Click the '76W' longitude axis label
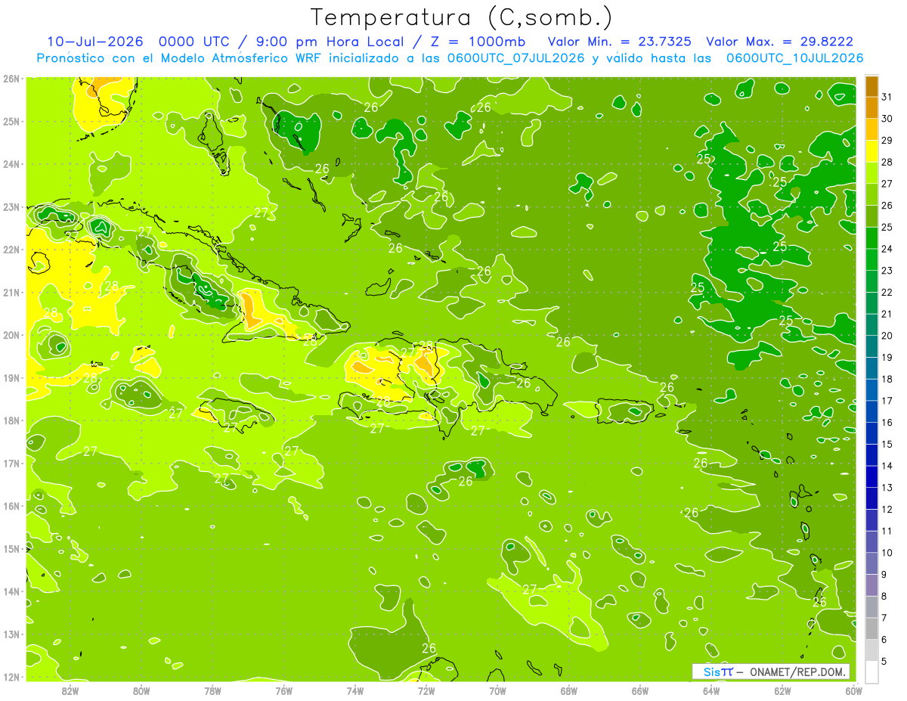907x701 pixels. [x=284, y=690]
